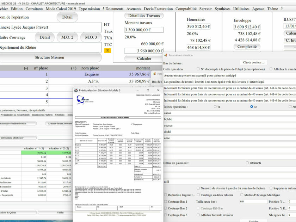Click the yellow E indicator under TTC

click(107, 51)
